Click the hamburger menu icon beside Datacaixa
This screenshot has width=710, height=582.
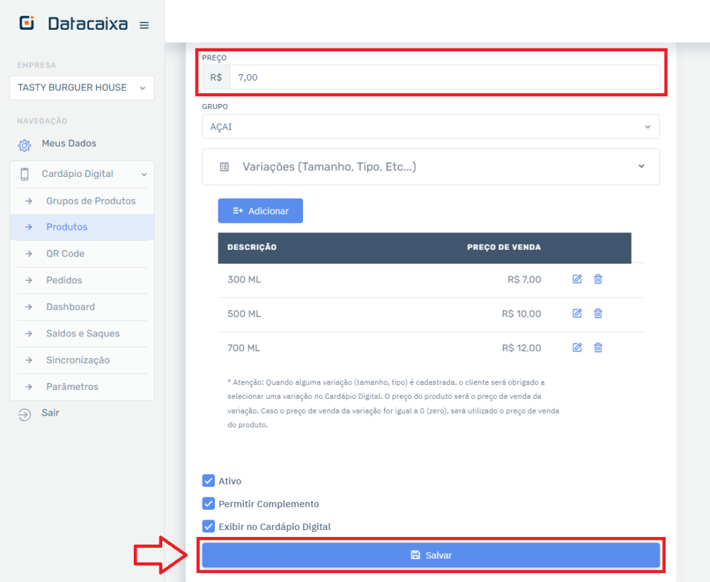click(x=144, y=25)
